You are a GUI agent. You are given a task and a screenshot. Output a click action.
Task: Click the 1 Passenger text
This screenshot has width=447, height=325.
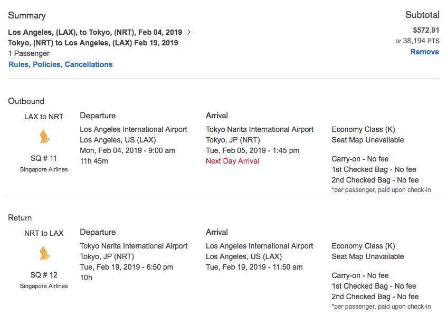click(x=29, y=53)
